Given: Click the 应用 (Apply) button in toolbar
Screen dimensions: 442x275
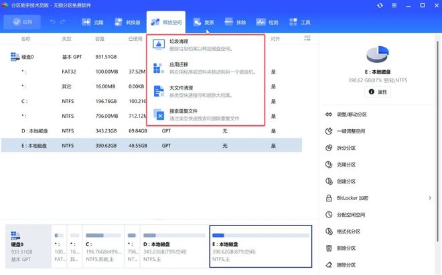Looking at the screenshot, I should (22, 22).
